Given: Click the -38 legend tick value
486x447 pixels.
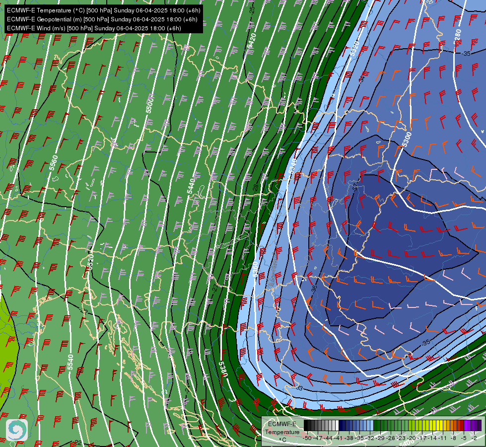Looking at the screenshot, I should point(349,438).
